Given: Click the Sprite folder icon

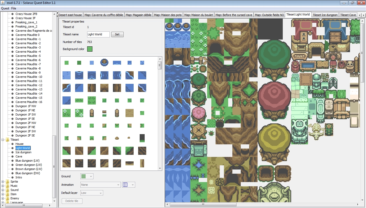Looking at the screenshot, I should 7,182.
